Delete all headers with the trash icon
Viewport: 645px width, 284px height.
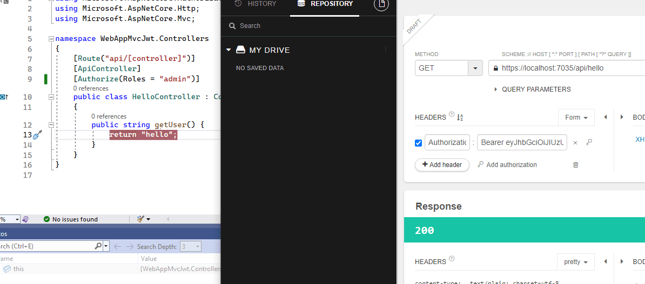click(x=576, y=164)
